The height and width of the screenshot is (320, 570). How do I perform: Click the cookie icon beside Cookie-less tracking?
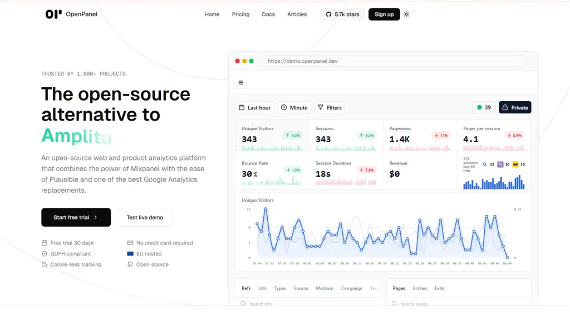[45, 264]
